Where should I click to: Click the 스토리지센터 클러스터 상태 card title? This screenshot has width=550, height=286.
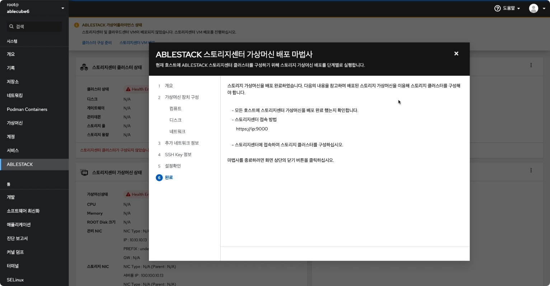pyautogui.click(x=117, y=67)
